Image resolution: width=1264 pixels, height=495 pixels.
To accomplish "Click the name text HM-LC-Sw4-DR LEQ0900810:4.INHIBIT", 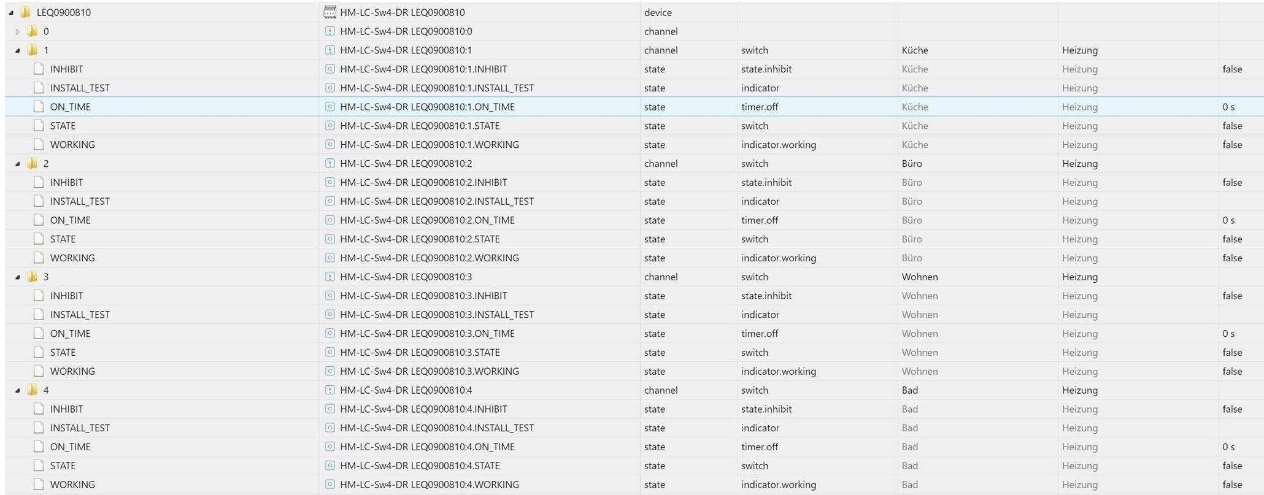I will (424, 409).
